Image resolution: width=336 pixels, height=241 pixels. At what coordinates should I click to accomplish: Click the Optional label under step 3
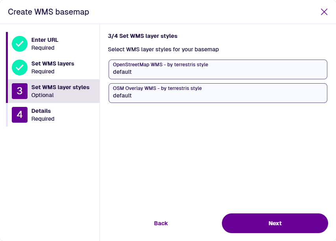[42, 95]
